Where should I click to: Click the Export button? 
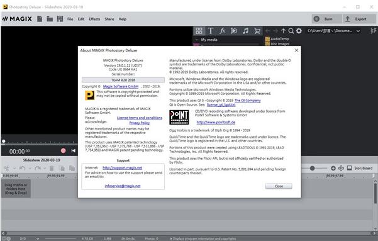359,19
